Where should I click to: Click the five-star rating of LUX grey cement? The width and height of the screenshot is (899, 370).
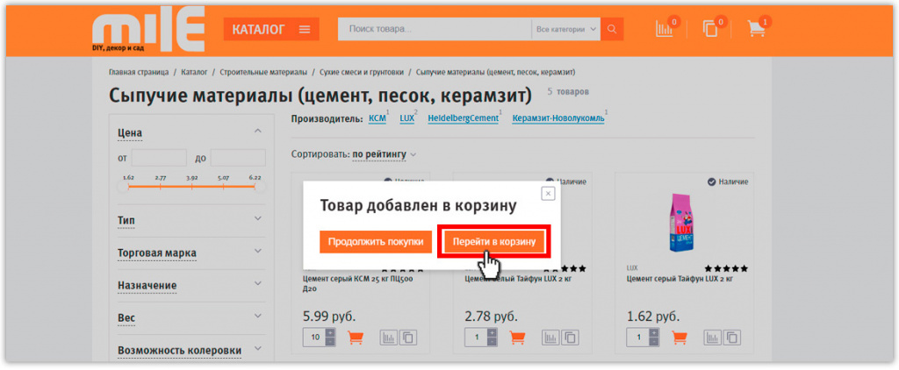click(726, 268)
